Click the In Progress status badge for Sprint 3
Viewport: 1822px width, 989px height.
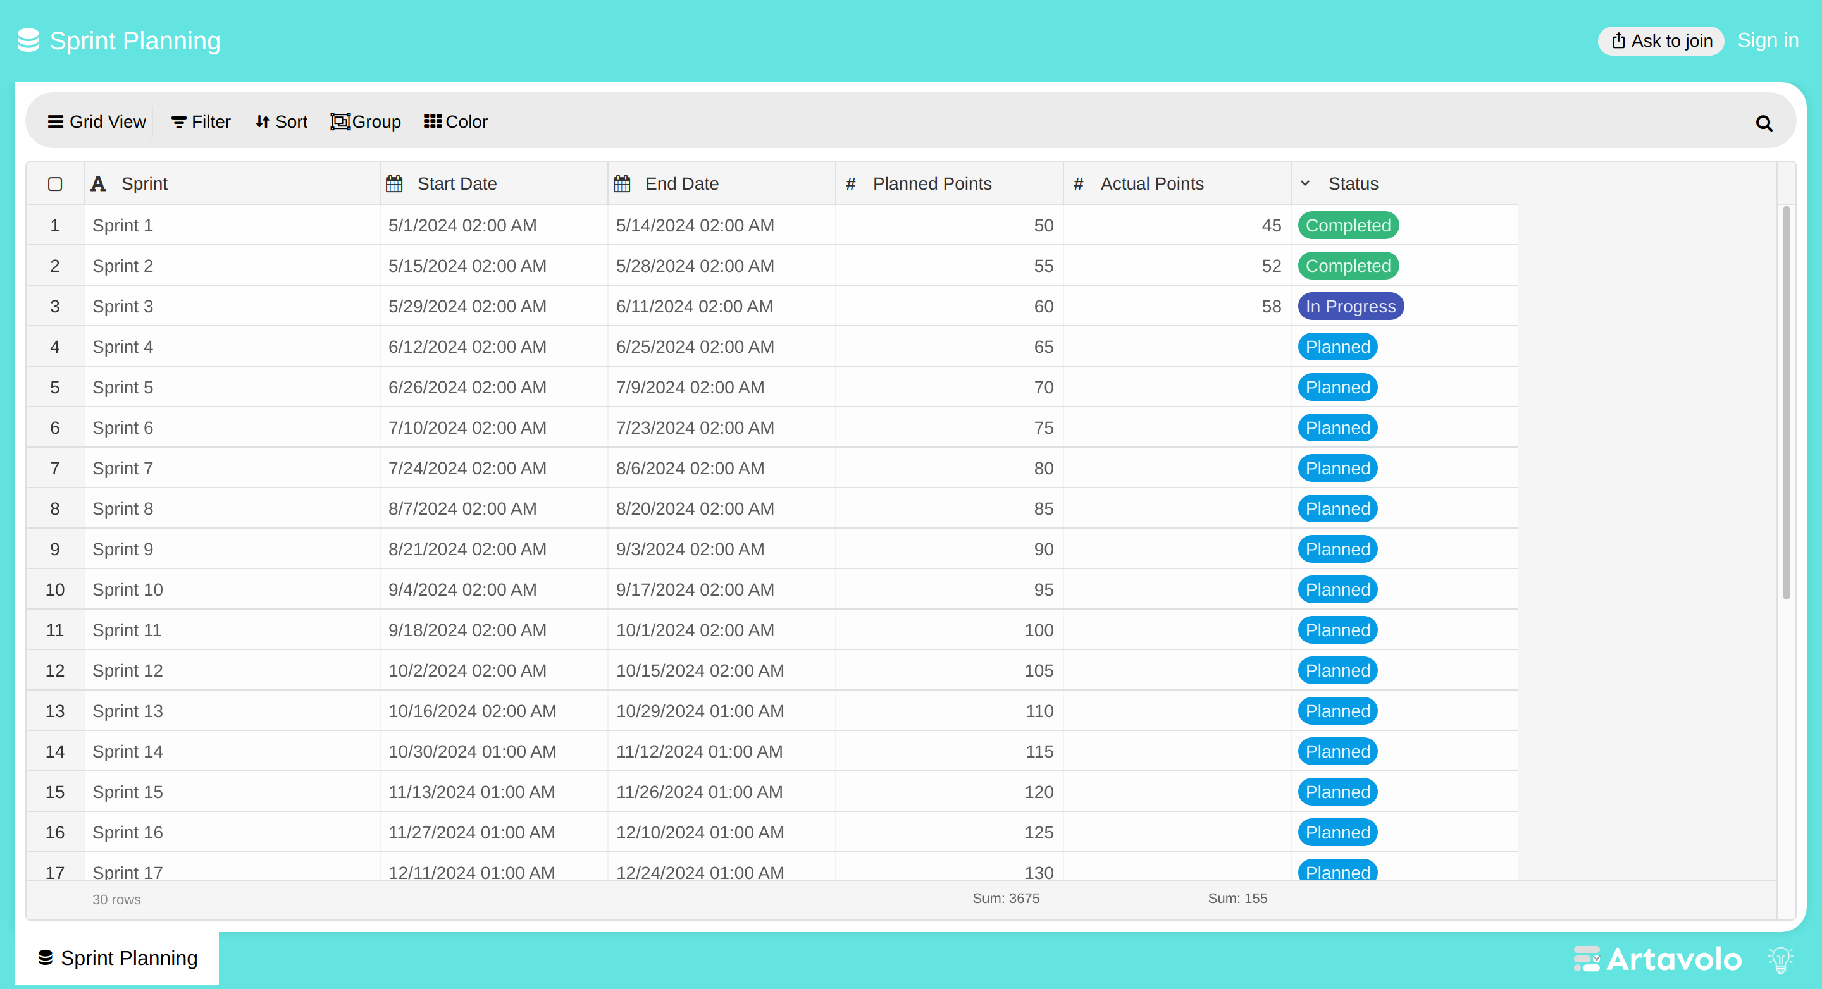[1351, 306]
